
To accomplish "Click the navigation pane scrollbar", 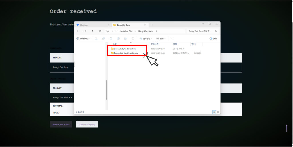I will [x=106, y=89].
